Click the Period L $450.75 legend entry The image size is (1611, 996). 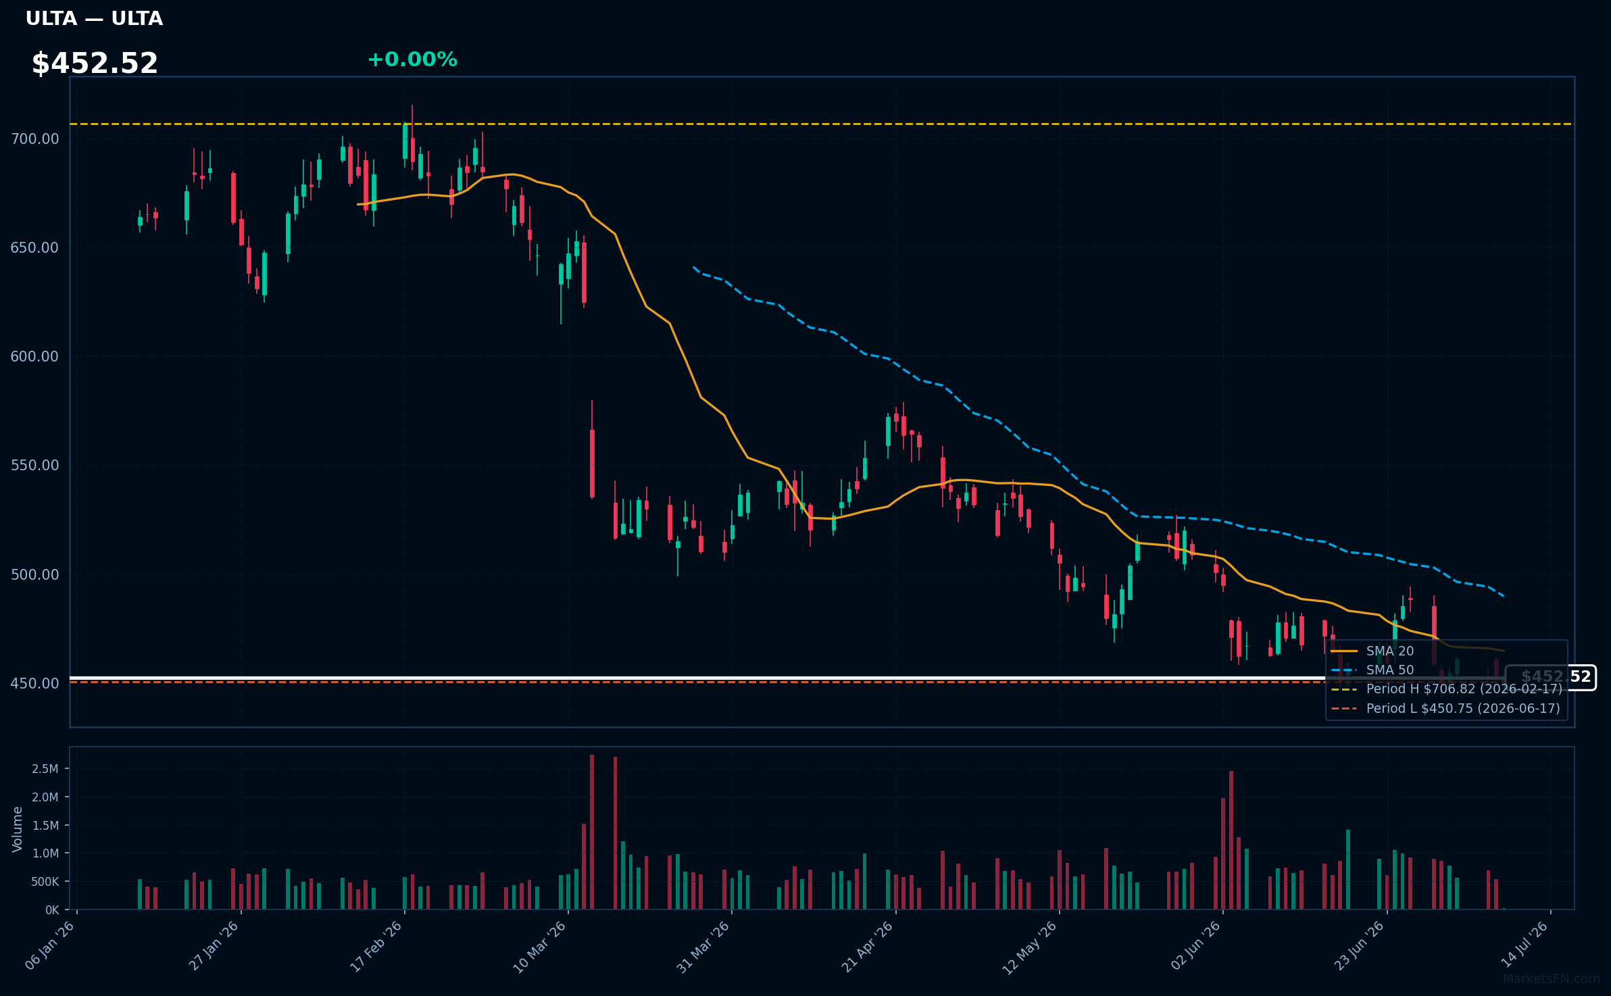tap(1445, 708)
